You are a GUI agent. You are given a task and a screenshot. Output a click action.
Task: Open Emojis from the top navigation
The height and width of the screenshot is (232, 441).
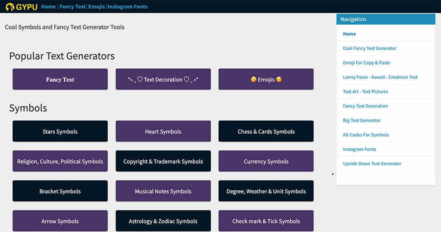click(x=97, y=7)
